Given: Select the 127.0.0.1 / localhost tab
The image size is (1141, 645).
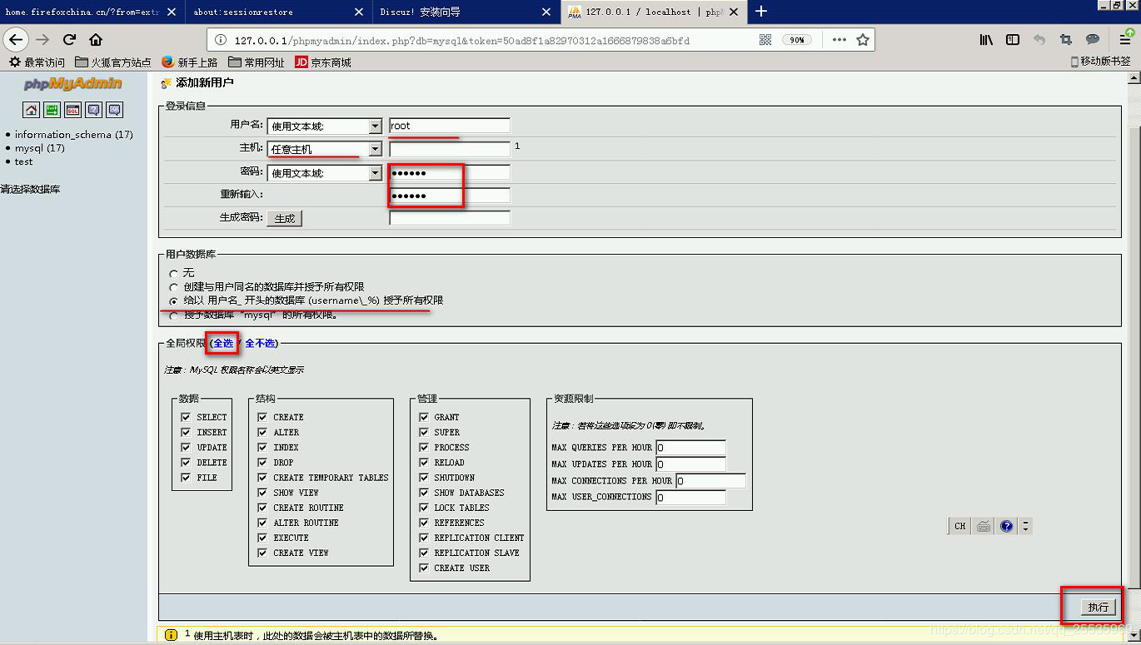Looking at the screenshot, I should [x=654, y=12].
